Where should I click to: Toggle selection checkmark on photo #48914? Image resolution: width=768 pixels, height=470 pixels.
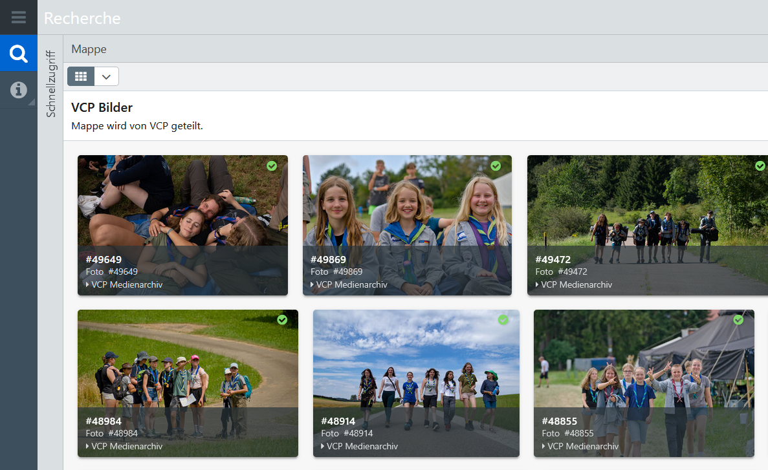point(503,320)
